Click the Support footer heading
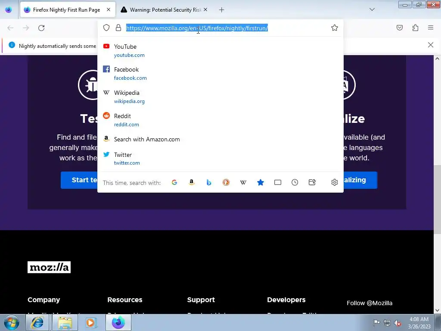 click(x=201, y=300)
